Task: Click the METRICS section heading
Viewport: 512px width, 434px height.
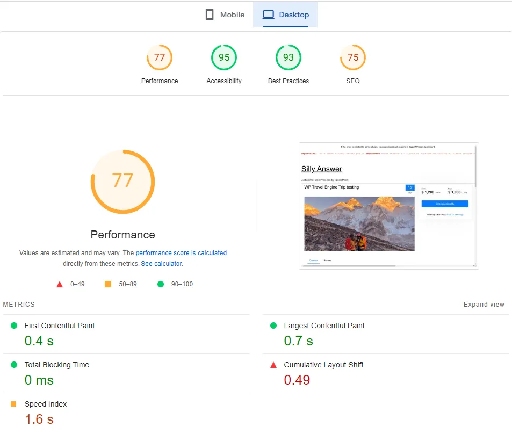Action: click(x=19, y=305)
